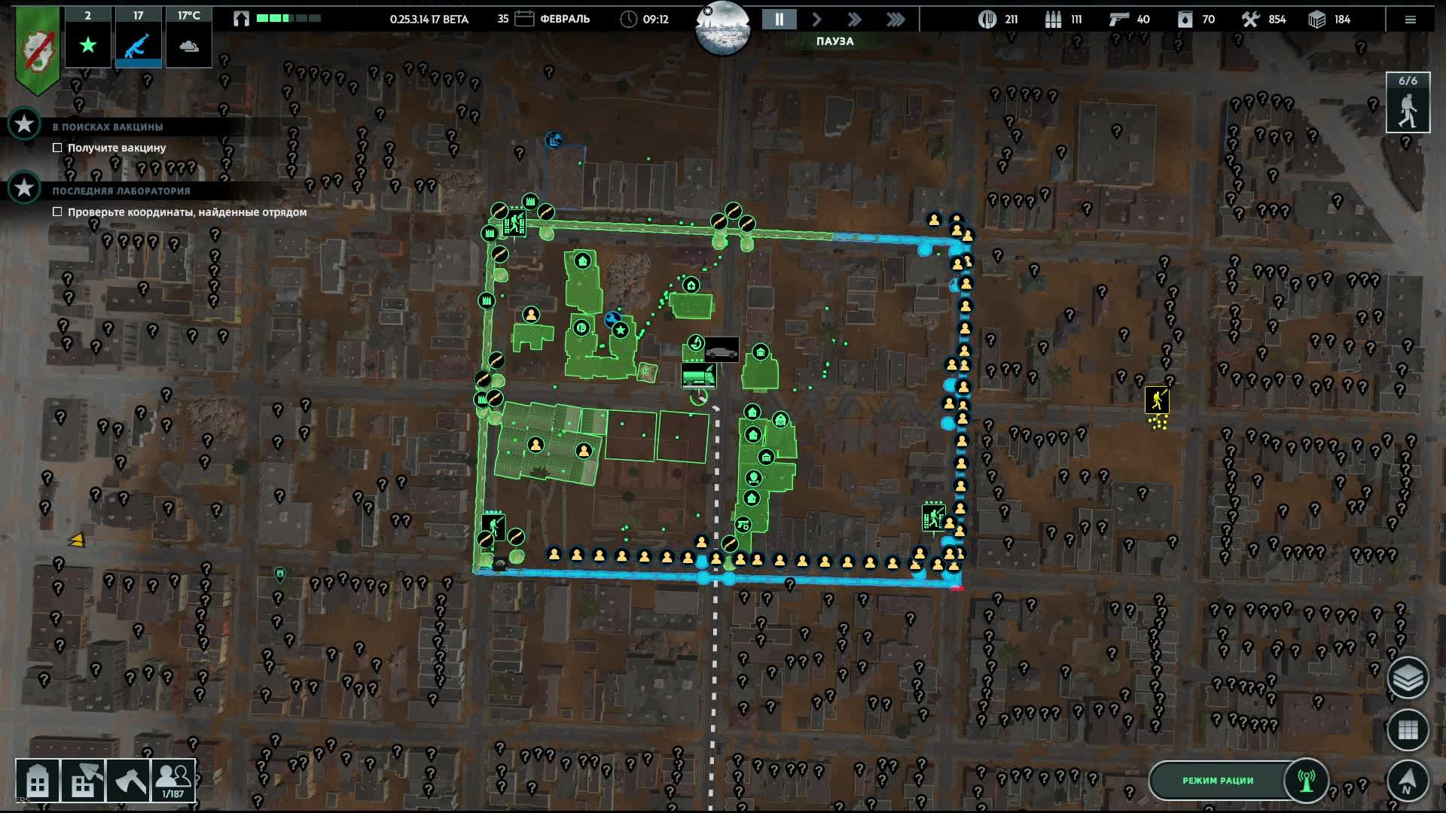Open the hamburger main menu

1410,20
